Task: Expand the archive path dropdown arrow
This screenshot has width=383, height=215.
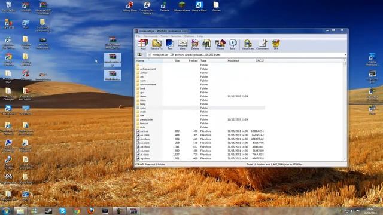Action: [x=345, y=54]
